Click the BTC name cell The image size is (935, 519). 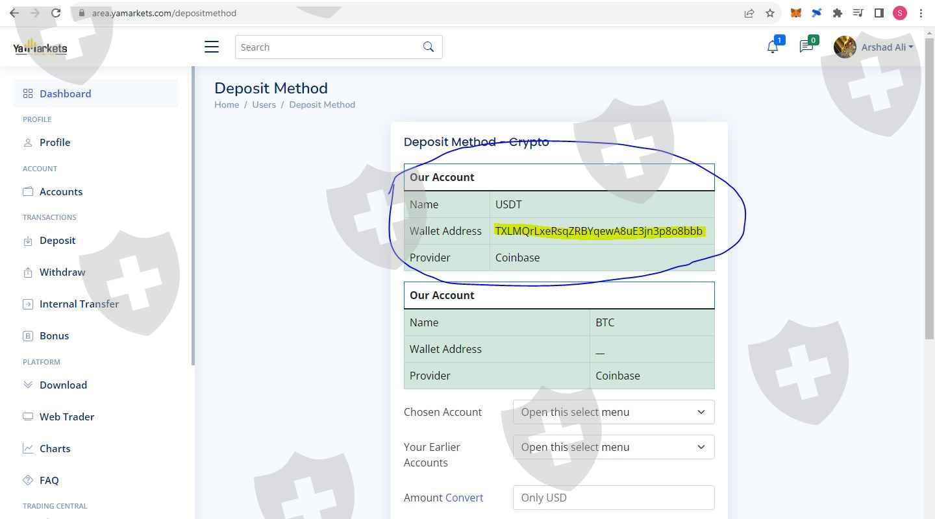(652, 322)
